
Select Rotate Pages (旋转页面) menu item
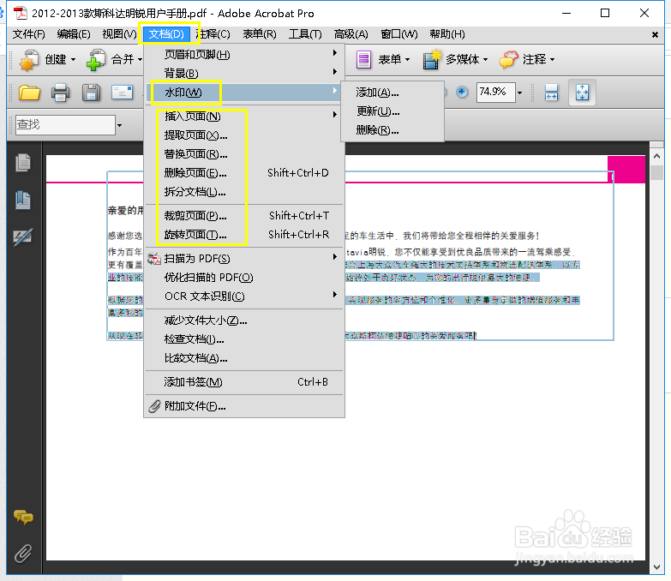click(244, 235)
